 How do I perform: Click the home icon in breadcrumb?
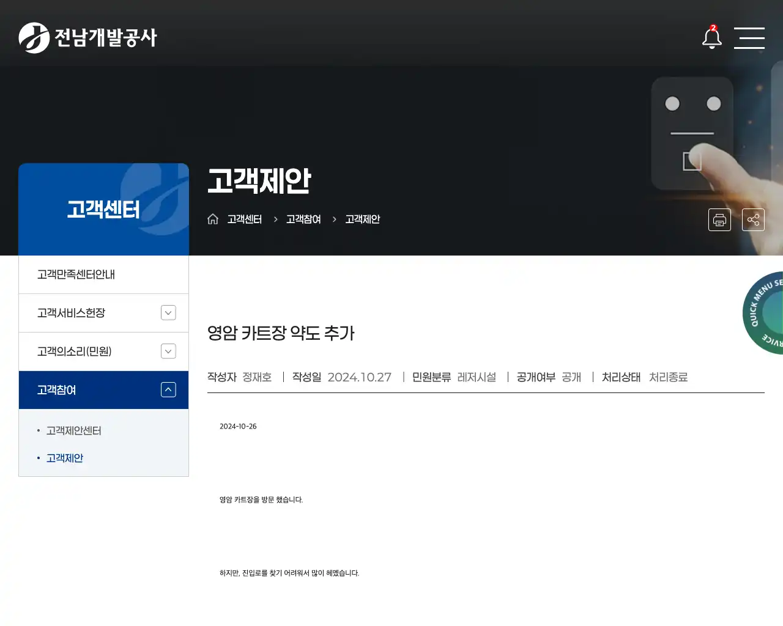(213, 219)
